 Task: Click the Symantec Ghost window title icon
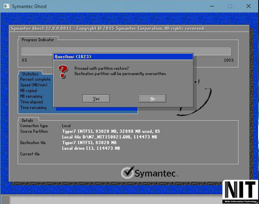[7, 6]
